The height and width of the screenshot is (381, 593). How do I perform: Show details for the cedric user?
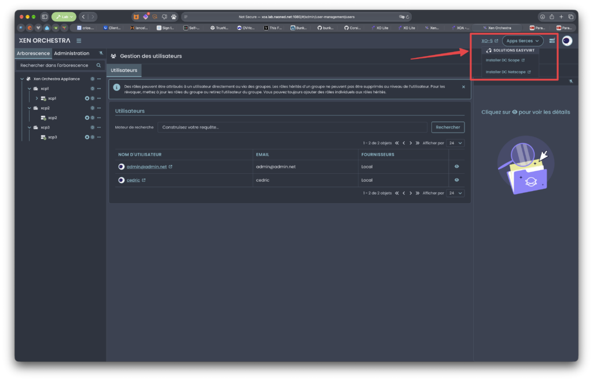(456, 180)
